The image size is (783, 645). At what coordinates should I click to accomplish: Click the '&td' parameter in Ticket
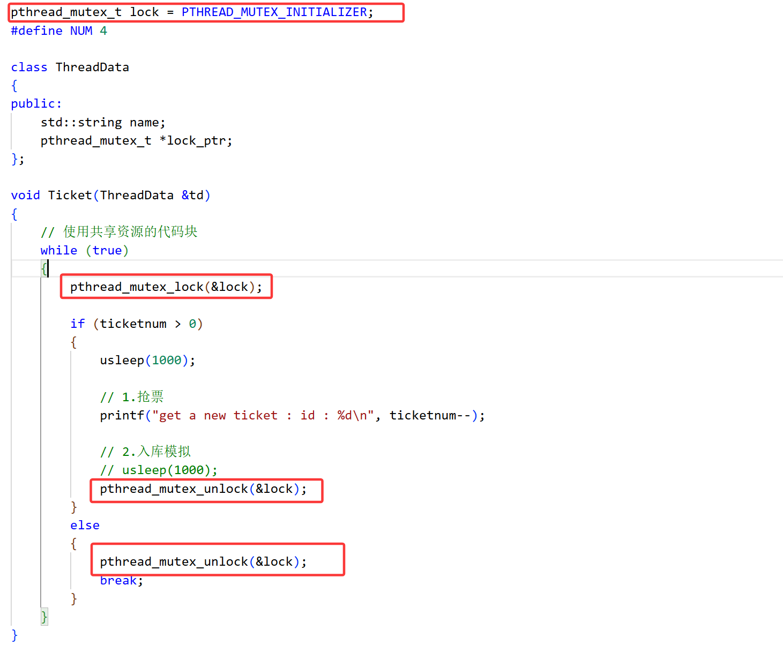tap(192, 195)
